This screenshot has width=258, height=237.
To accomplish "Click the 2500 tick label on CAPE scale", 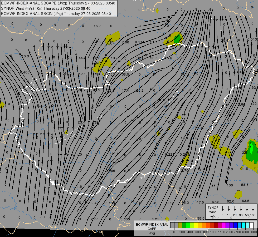I will point(237,232).
